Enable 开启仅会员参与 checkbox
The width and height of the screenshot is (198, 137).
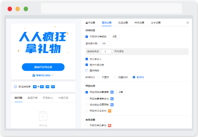87,125
